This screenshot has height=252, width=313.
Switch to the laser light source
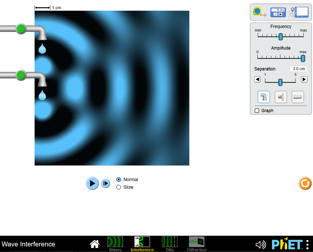coord(298,97)
